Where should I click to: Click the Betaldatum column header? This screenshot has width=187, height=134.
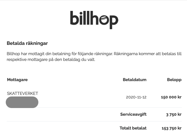tap(135, 80)
